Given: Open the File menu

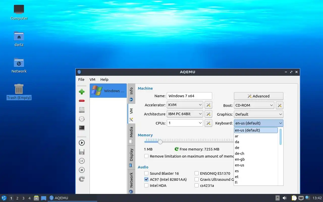Looking at the screenshot, I should pyautogui.click(x=81, y=80).
